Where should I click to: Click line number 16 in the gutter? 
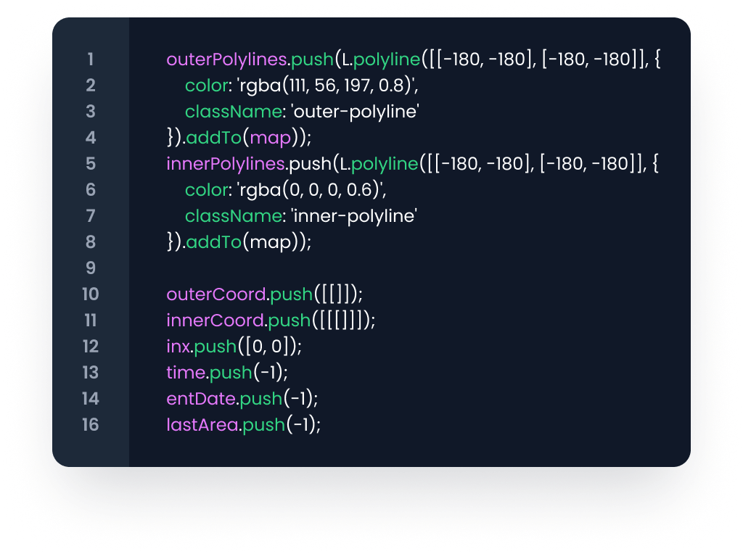pos(90,425)
